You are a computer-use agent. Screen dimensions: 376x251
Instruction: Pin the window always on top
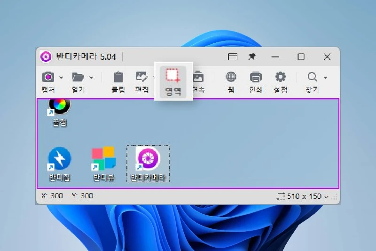[x=252, y=57]
